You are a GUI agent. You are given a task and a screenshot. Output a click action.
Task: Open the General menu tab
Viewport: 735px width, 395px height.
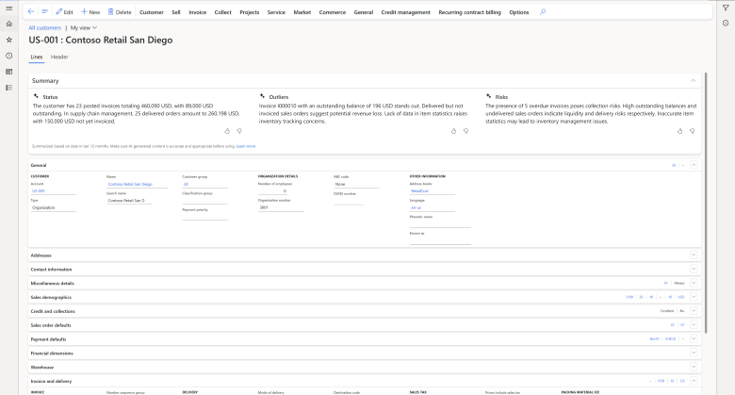[364, 12]
